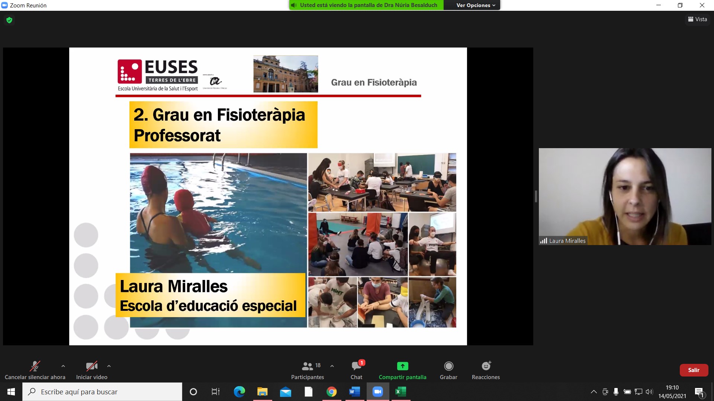
Task: Expand audio options arrow beside microphone
Action: tap(63, 366)
